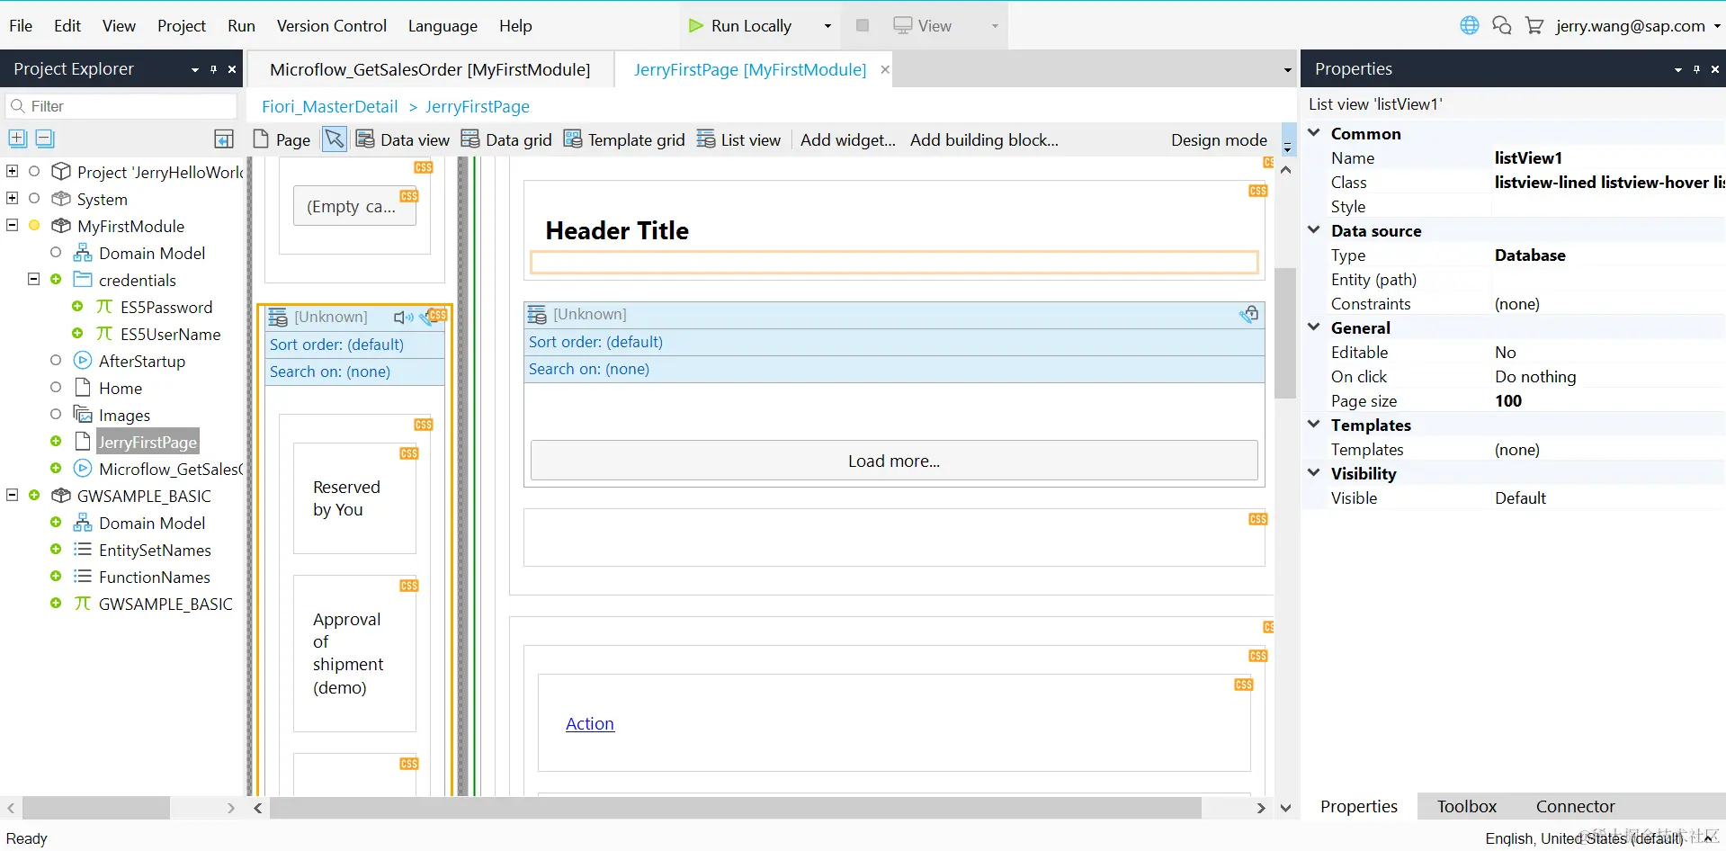Open the document tabs overflow dropdown
Screen dimensions: 1726x851
click(1287, 69)
